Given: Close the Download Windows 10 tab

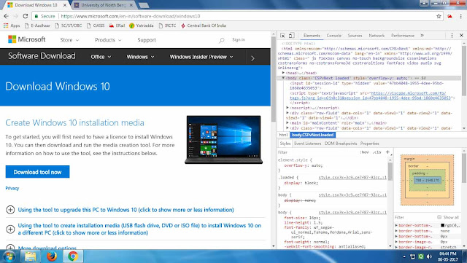Looking at the screenshot, I should click(65, 5).
